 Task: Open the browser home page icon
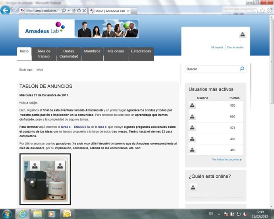tap(255, 11)
